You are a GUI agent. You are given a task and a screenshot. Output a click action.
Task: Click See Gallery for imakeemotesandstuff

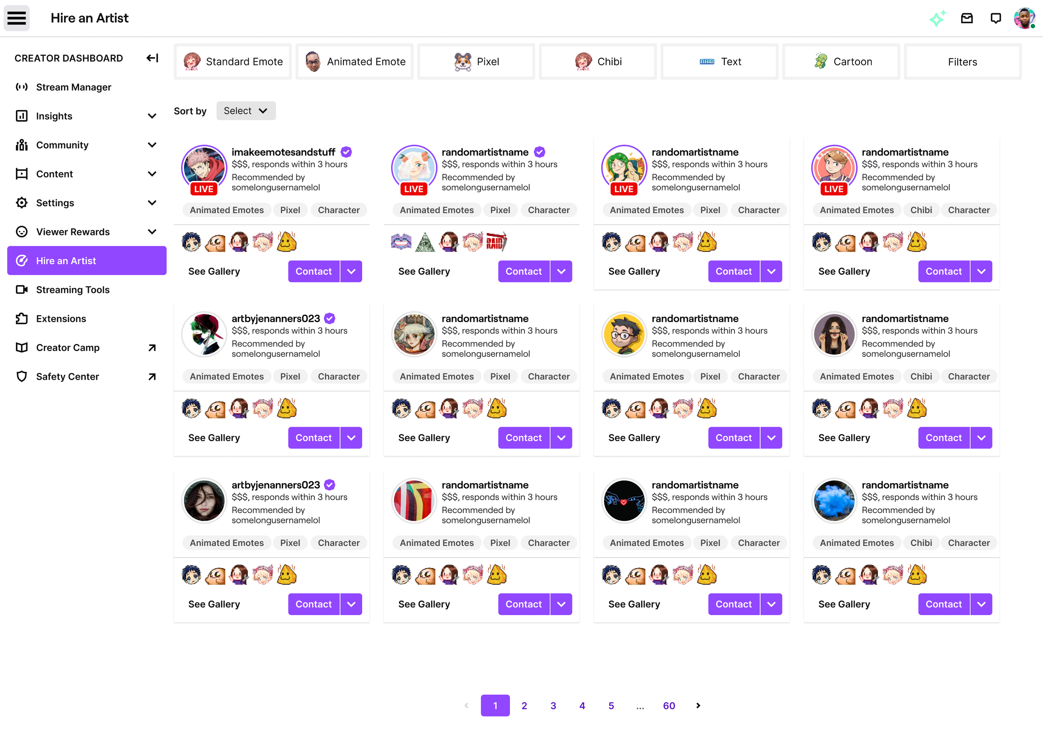click(214, 271)
